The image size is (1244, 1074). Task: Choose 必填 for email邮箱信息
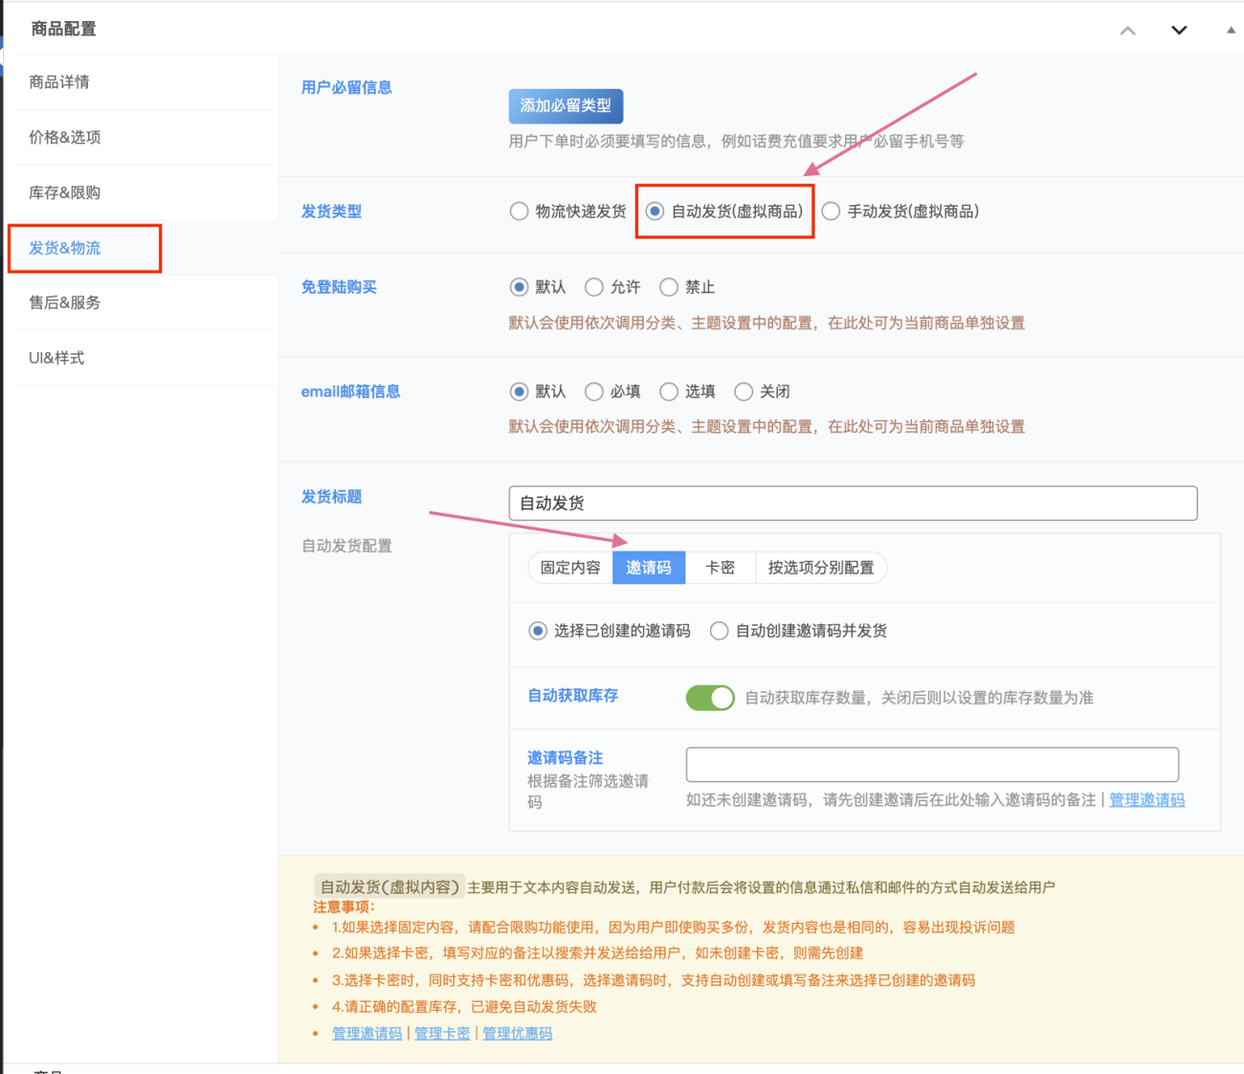tap(593, 392)
